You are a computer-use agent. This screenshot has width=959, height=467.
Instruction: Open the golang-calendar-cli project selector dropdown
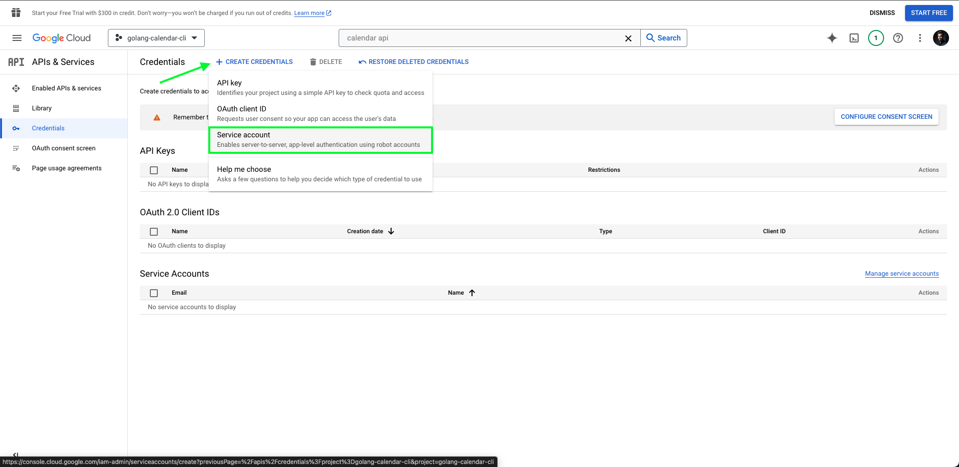(x=156, y=38)
